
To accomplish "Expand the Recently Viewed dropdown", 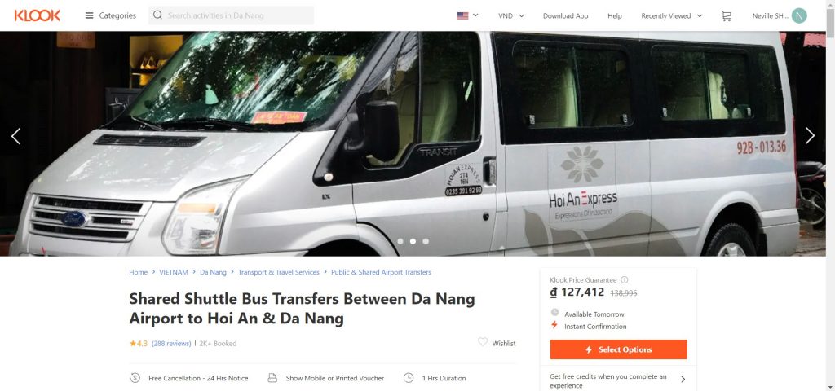I will pyautogui.click(x=672, y=16).
